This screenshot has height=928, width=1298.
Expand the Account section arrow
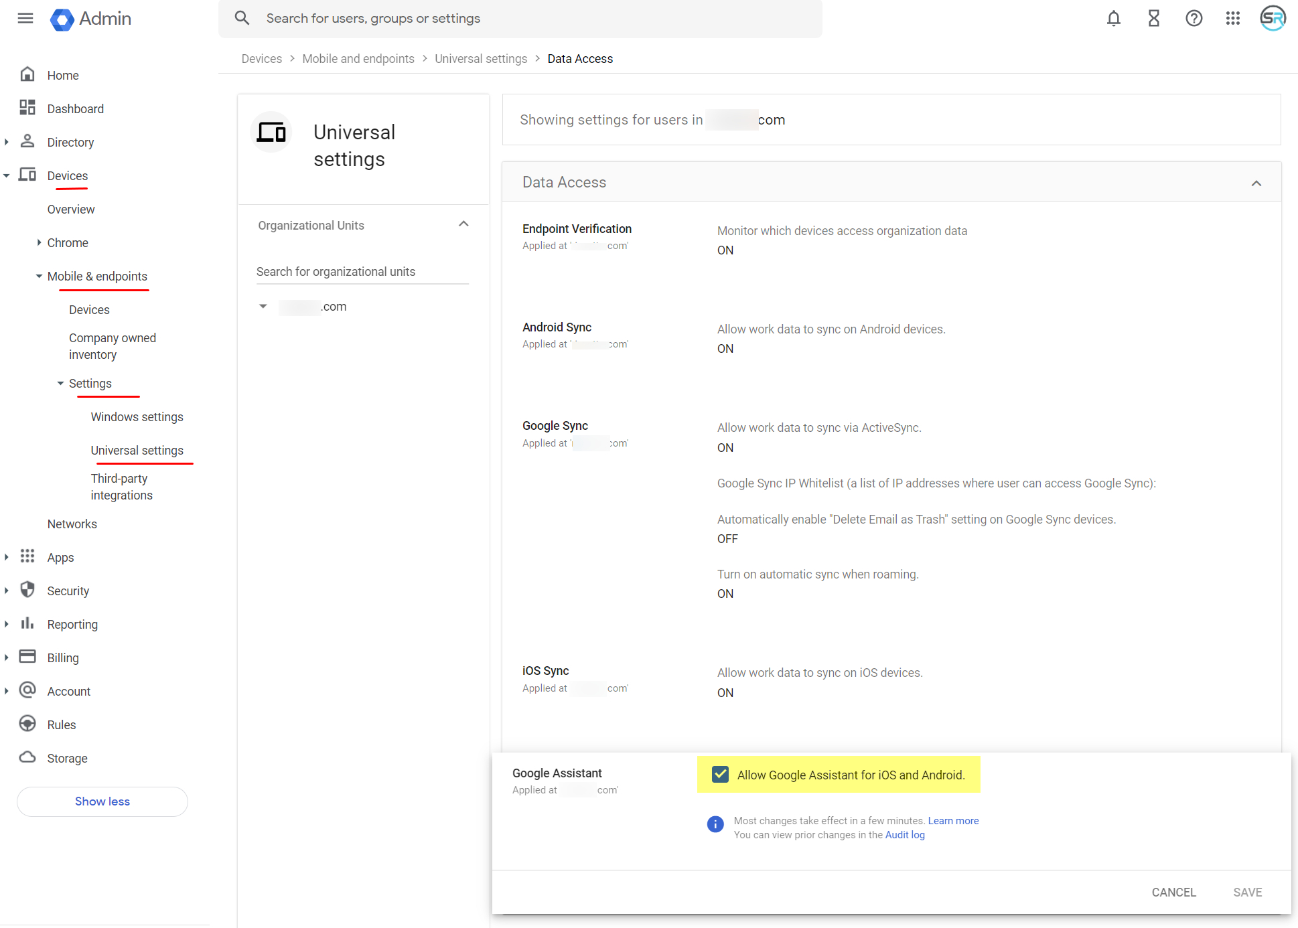pyautogui.click(x=7, y=691)
